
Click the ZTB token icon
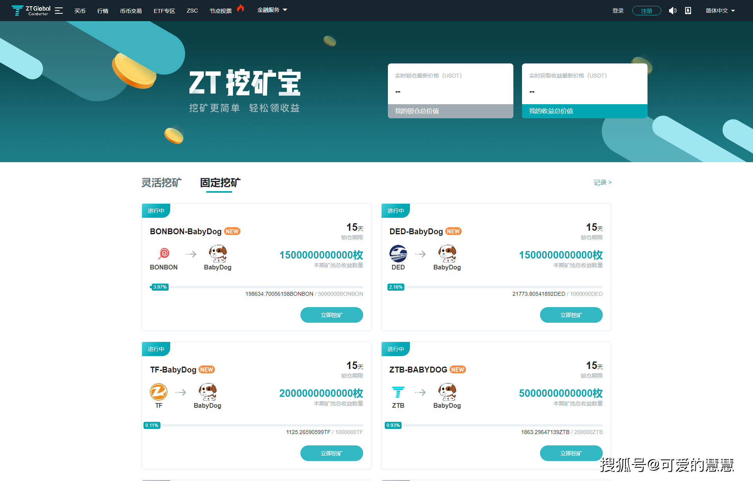click(x=398, y=391)
